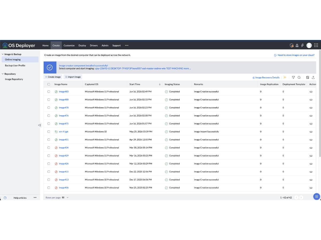This screenshot has height=240, width=321.
Task: Click the sparkle AI assistant icon
Action: click(x=285, y=77)
